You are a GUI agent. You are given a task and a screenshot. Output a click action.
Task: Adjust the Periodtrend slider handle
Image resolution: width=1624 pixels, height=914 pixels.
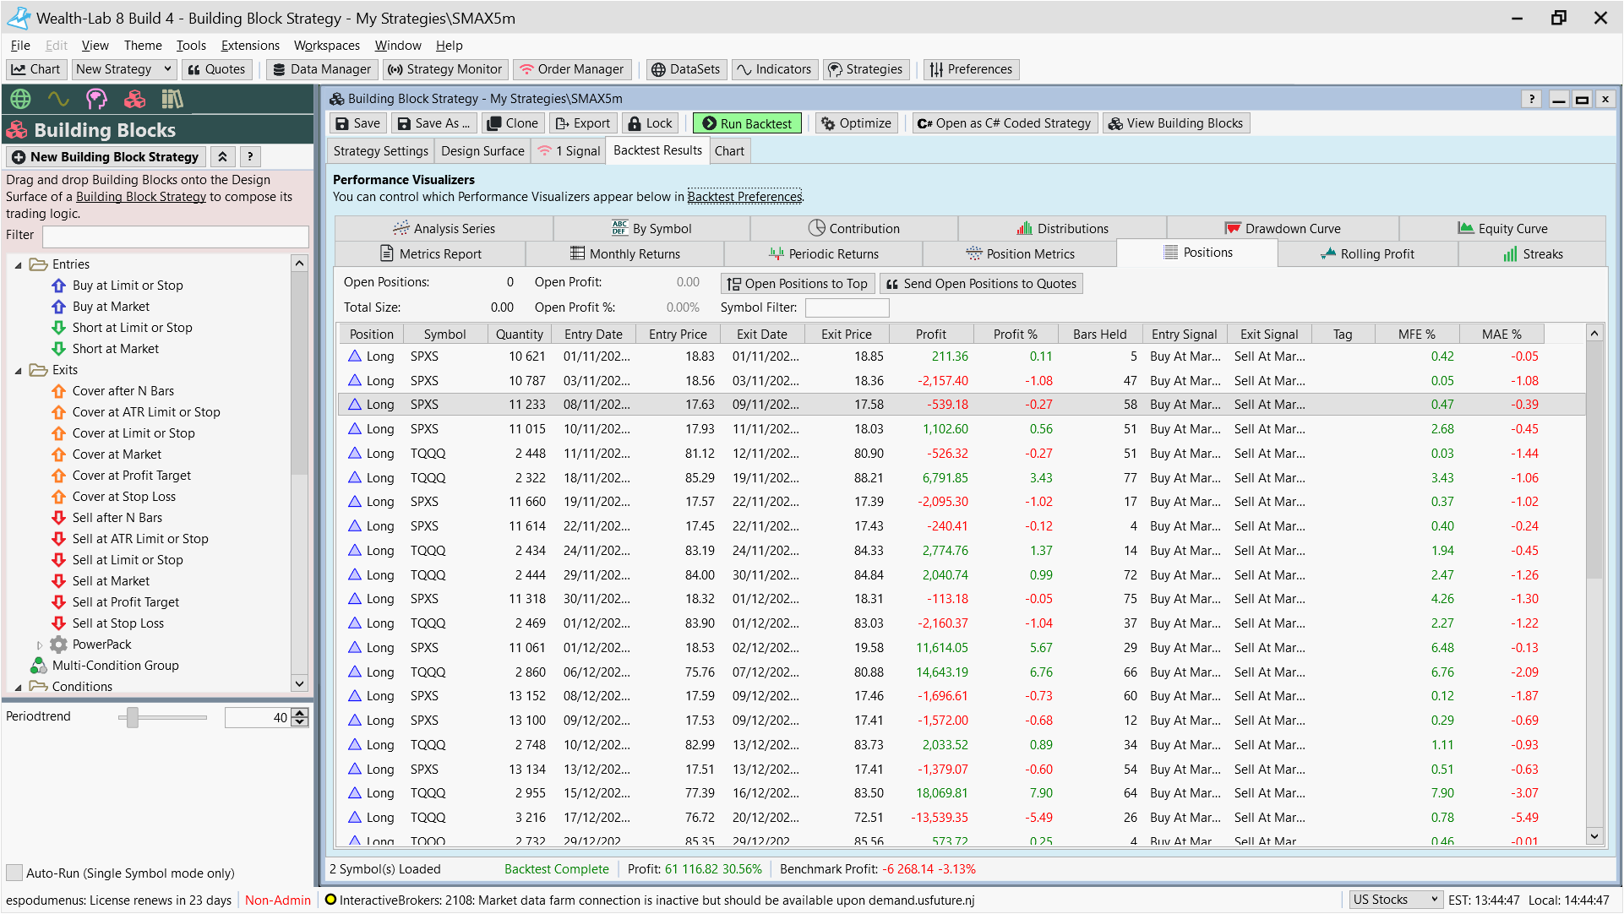click(x=133, y=718)
